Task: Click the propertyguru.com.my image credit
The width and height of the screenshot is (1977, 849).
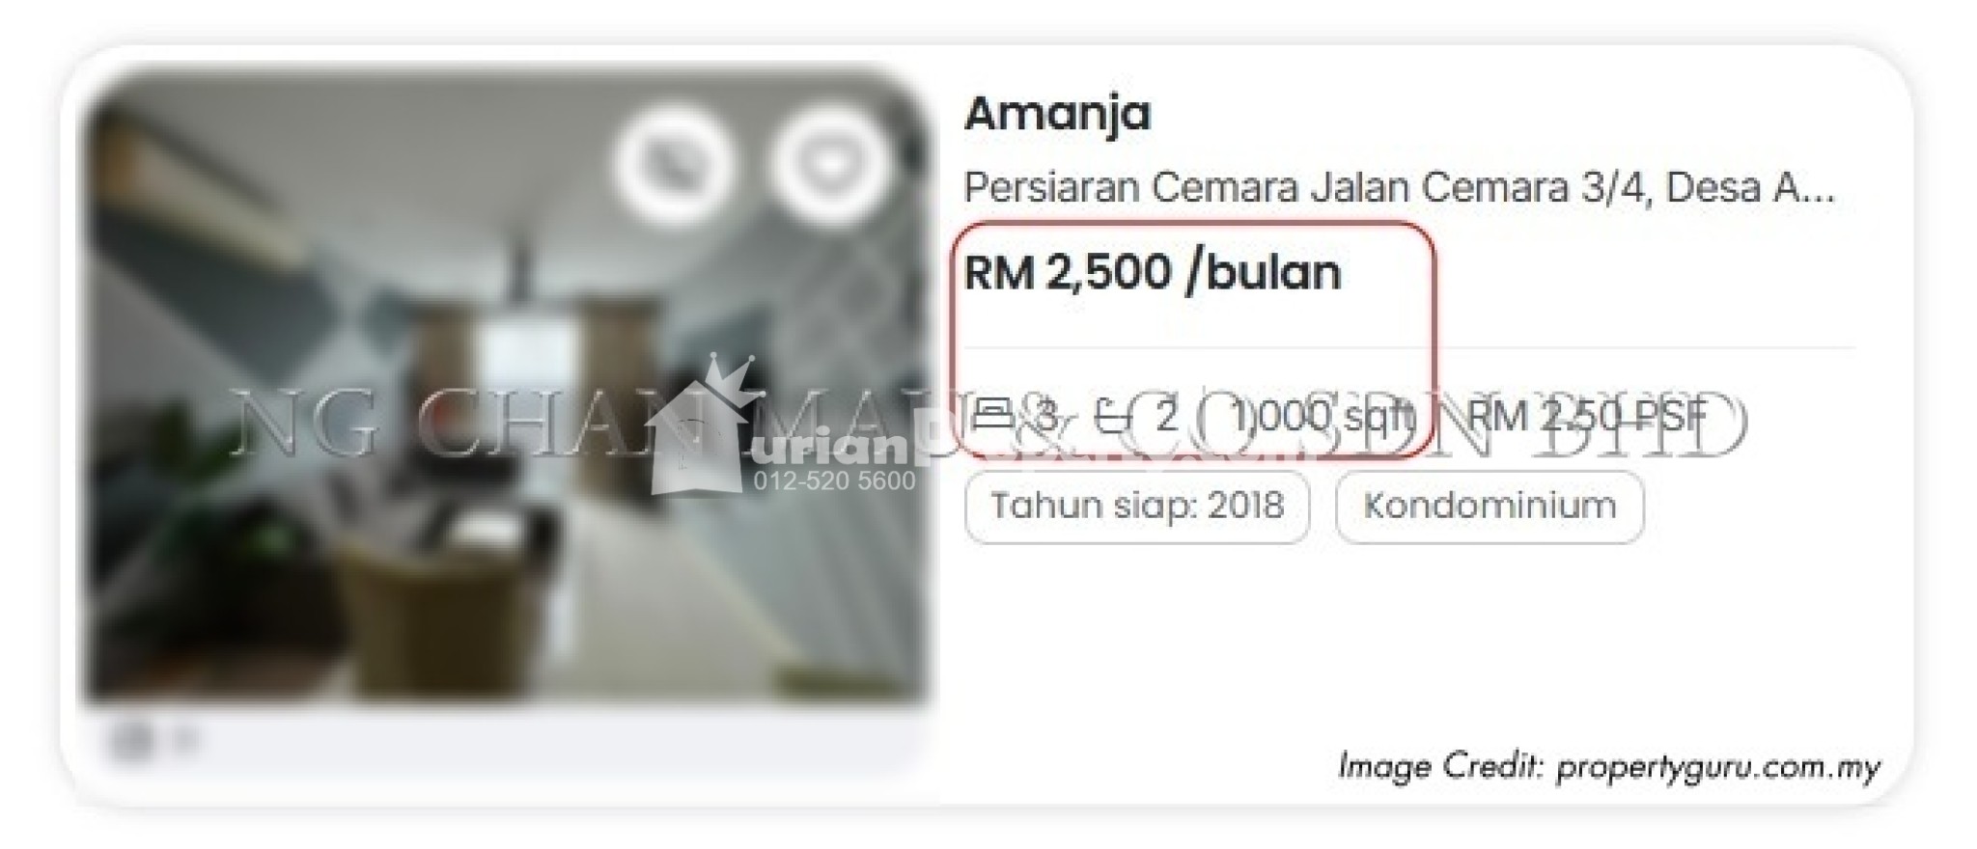Action: tap(1608, 767)
